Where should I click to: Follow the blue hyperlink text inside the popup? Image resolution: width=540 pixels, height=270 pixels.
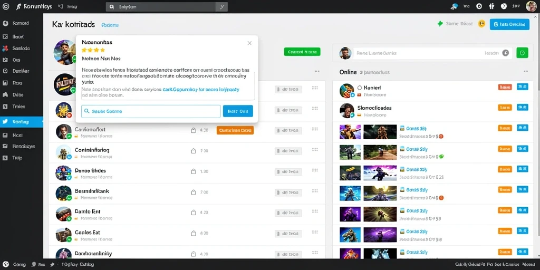(201, 89)
